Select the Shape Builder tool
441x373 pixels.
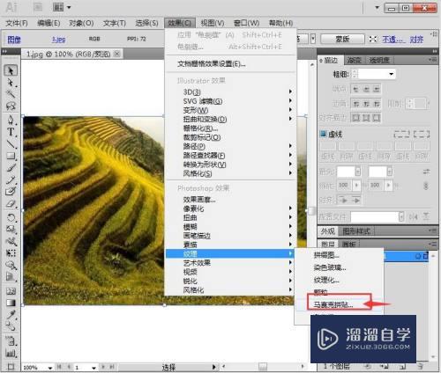[11, 265]
